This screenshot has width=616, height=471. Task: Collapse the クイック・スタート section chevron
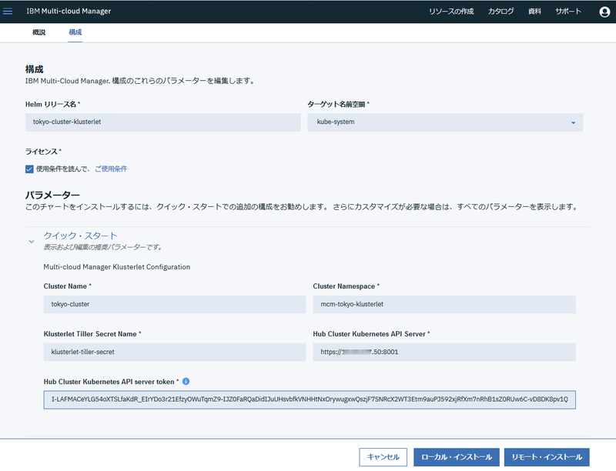(32, 242)
